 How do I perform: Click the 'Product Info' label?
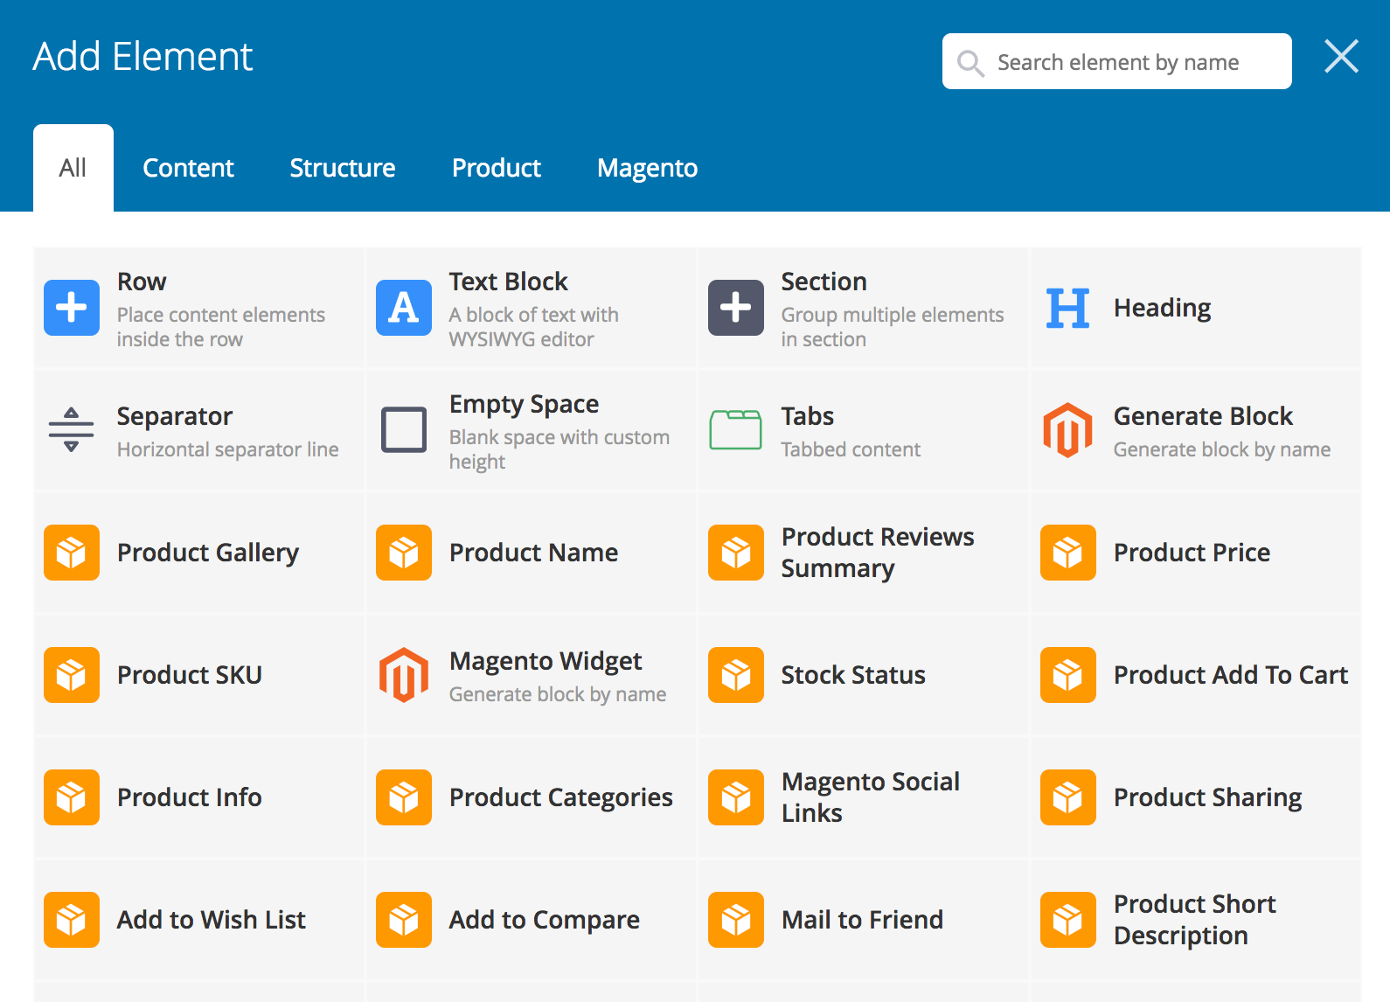pyautogui.click(x=190, y=797)
